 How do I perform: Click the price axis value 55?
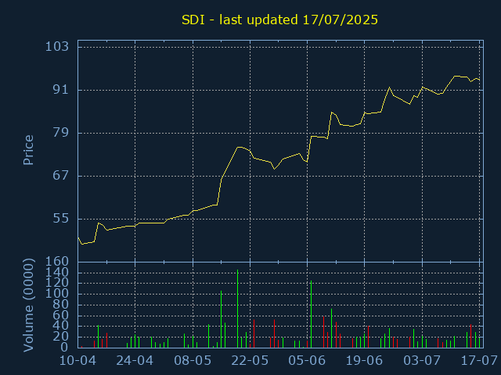click(61, 219)
